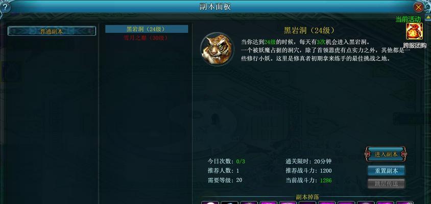Viewport: 431px width, 204px height.
Task: Select 黑岩洞（24级）in the dungeon list
Action: [147, 29]
